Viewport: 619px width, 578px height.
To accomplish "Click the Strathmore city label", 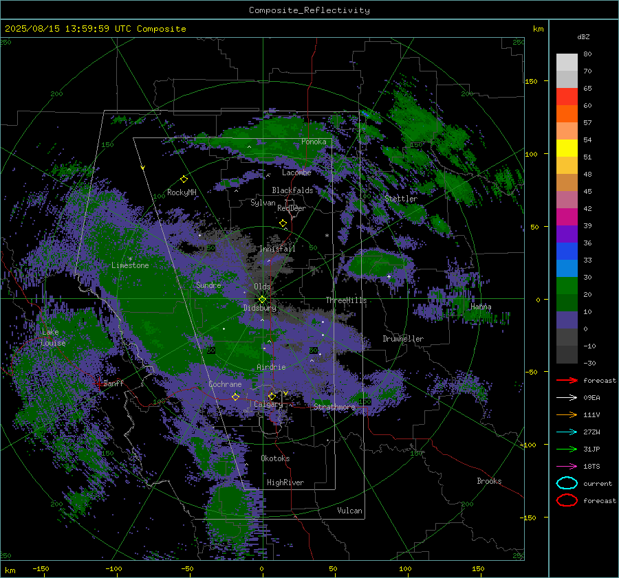I will (334, 407).
